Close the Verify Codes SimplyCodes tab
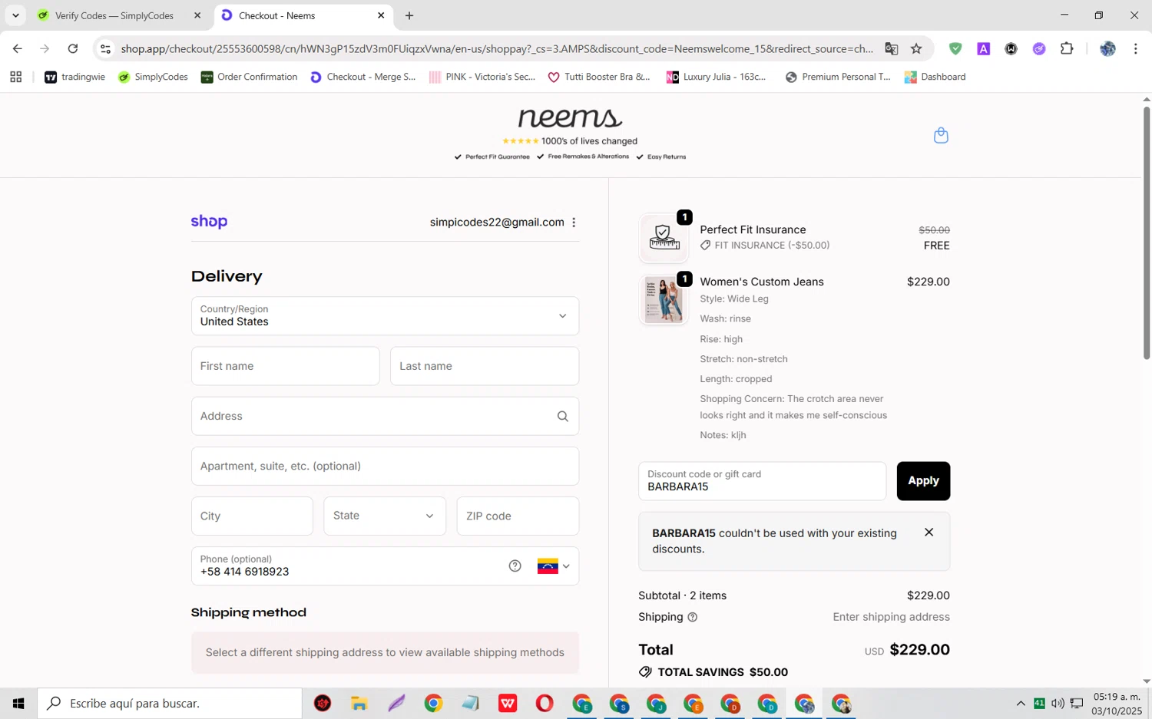Screen dimensions: 1152x719 coord(197,15)
